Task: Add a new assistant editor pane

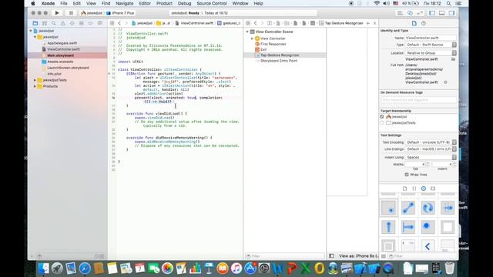Action: 368,23
